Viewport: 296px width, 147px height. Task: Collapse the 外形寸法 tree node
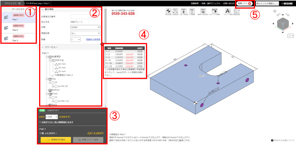(50, 61)
